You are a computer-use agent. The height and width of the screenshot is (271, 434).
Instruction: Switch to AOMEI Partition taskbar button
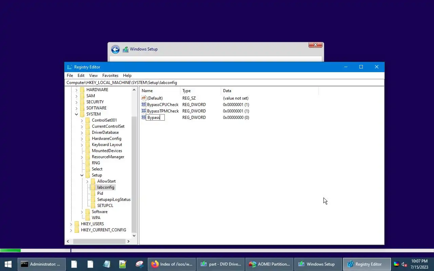[270, 264]
